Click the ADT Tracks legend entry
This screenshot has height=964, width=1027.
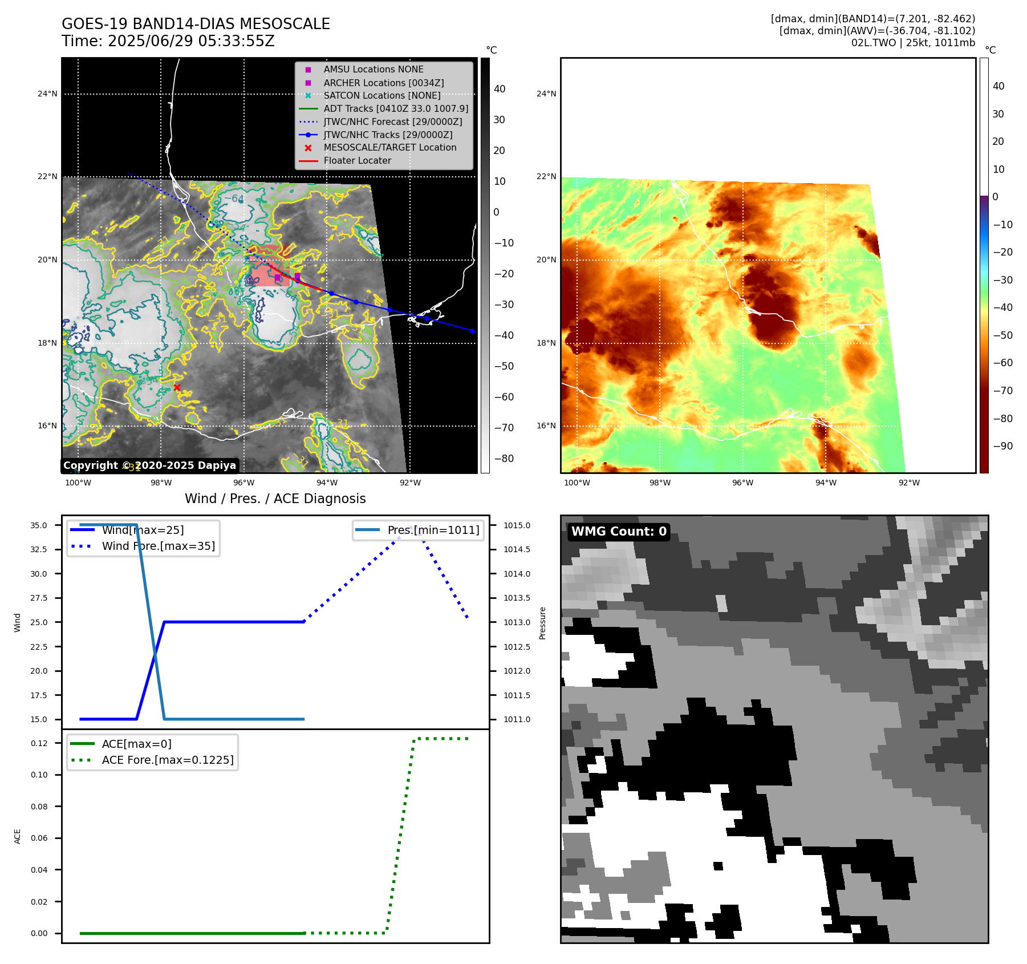pyautogui.click(x=383, y=108)
